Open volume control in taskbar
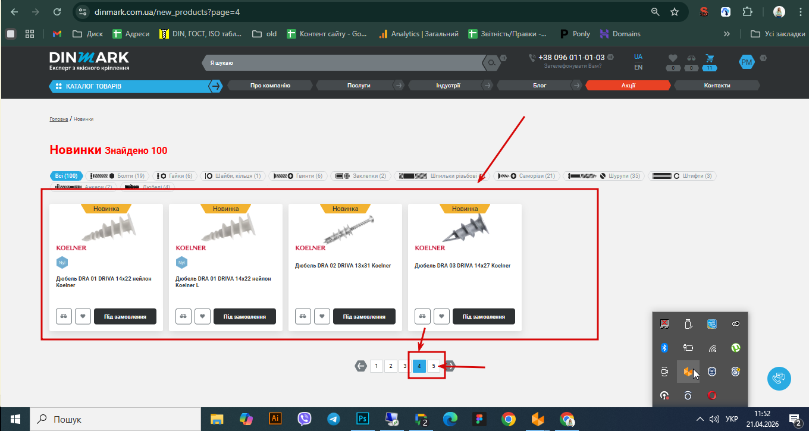 (714, 419)
